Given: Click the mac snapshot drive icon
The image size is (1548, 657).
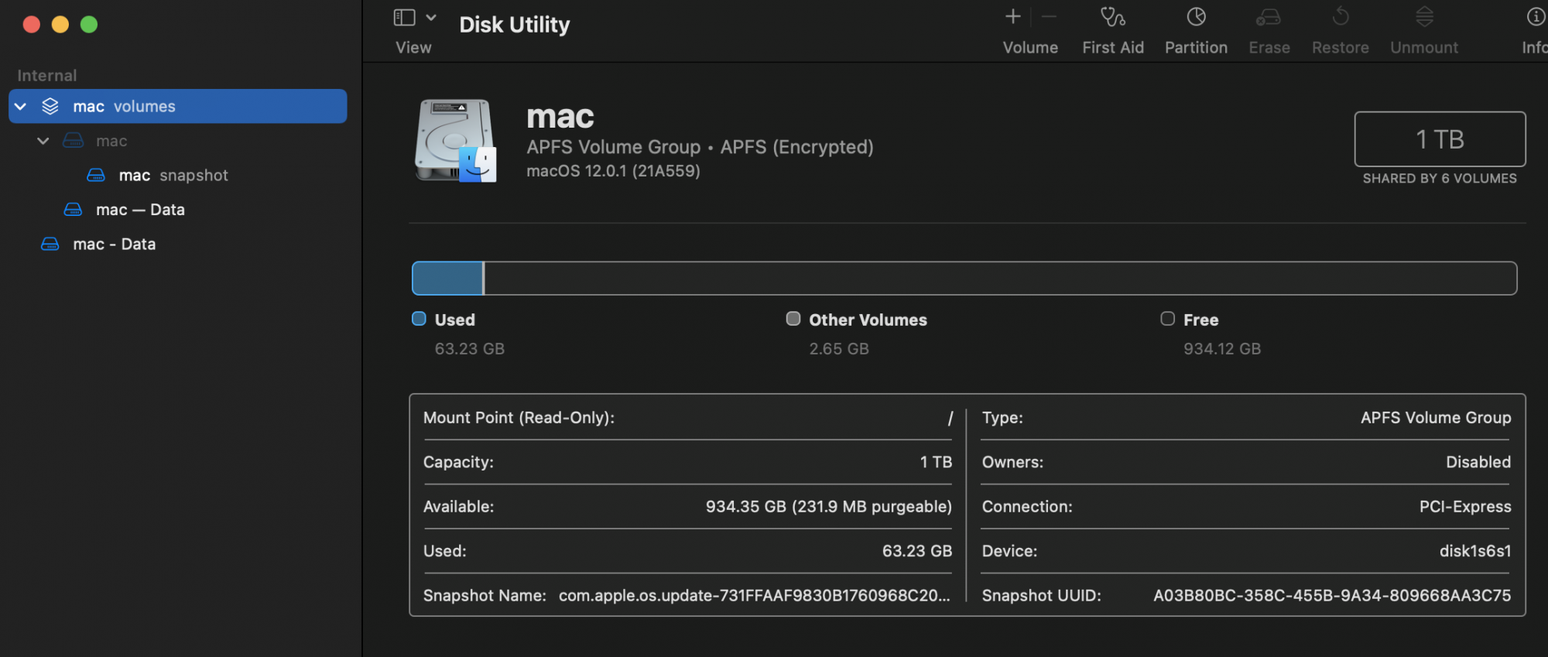Looking at the screenshot, I should pyautogui.click(x=96, y=175).
